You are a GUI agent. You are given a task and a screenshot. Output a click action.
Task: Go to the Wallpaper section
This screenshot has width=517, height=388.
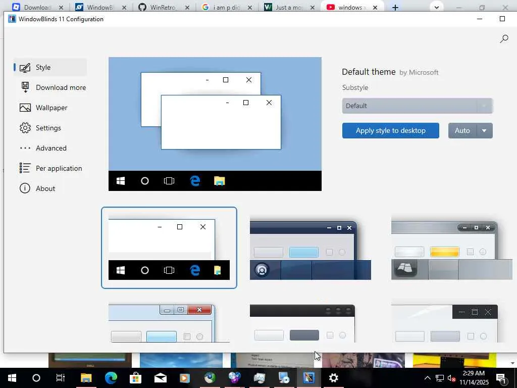(50, 108)
